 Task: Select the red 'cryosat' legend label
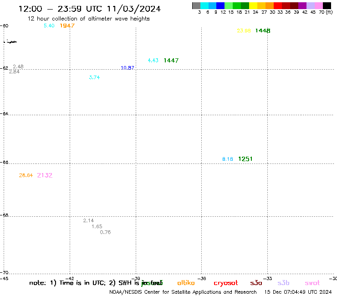pyautogui.click(x=226, y=283)
